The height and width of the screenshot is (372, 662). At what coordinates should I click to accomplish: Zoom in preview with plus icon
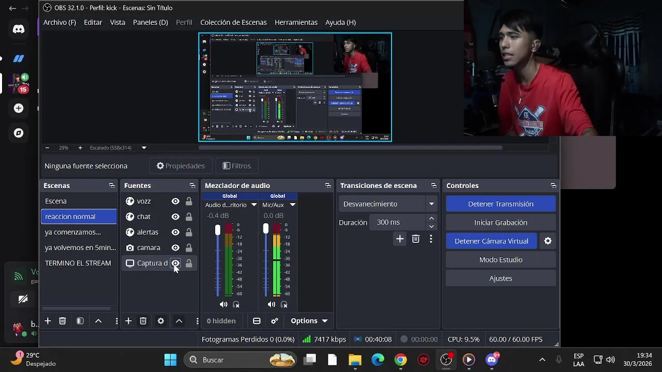coord(80,148)
